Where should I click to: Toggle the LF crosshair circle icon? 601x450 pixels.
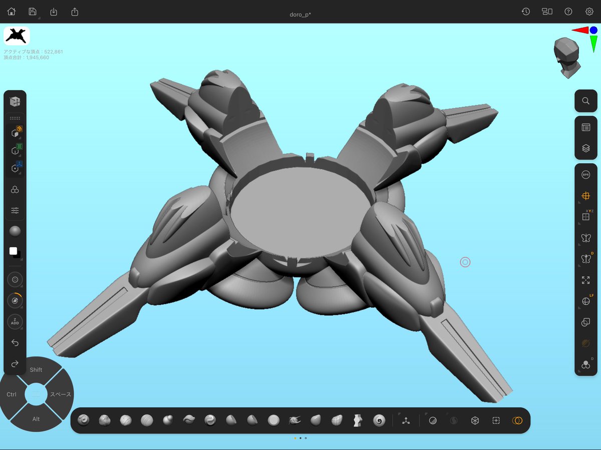coord(585,301)
